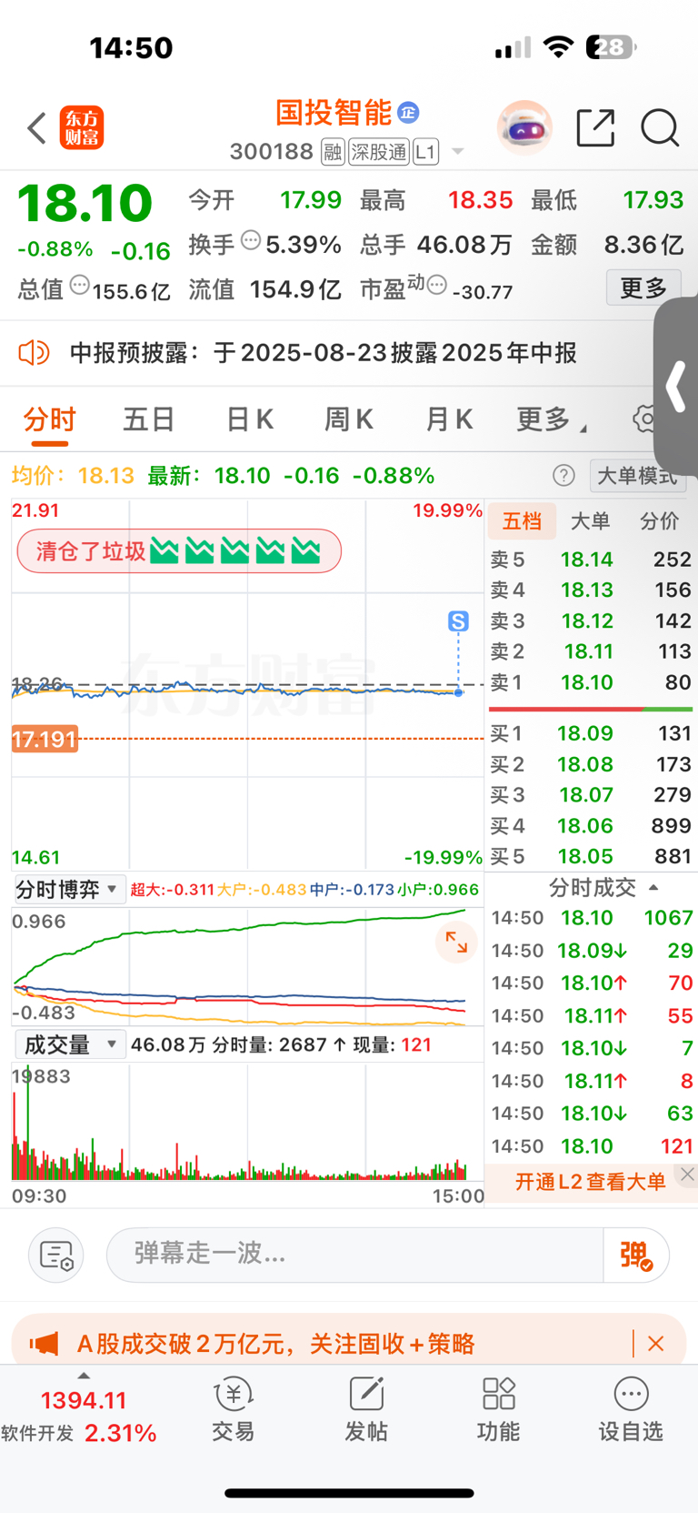The width and height of the screenshot is (698, 1513).
Task: Tap the 换手 info smiley icon
Action: click(251, 241)
